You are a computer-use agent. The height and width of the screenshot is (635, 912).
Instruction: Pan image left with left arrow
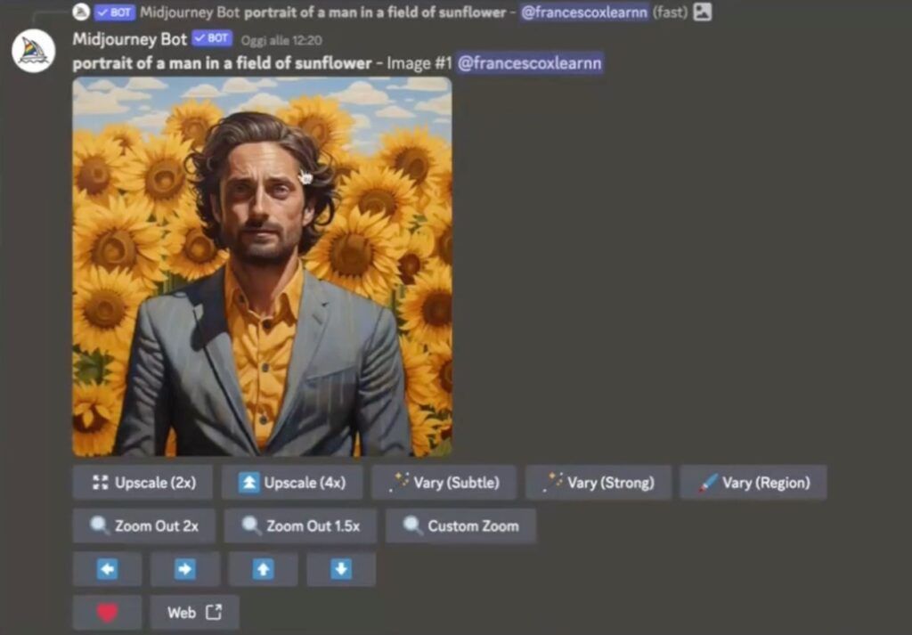pyautogui.click(x=107, y=569)
